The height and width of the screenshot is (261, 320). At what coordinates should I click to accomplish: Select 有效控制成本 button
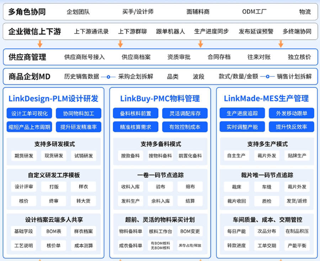coord(185,127)
